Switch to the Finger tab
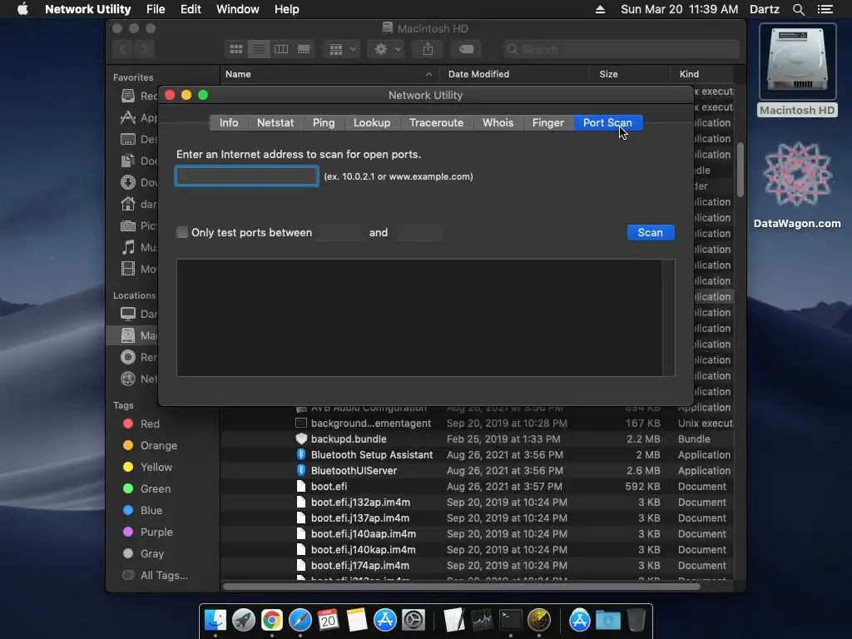Image resolution: width=852 pixels, height=639 pixels. click(547, 123)
